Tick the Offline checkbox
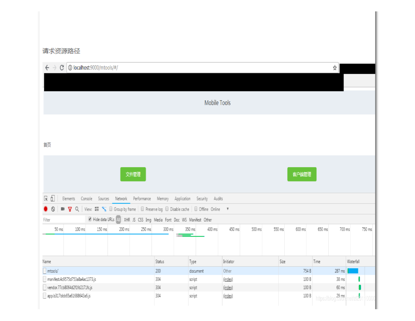 [x=196, y=209]
